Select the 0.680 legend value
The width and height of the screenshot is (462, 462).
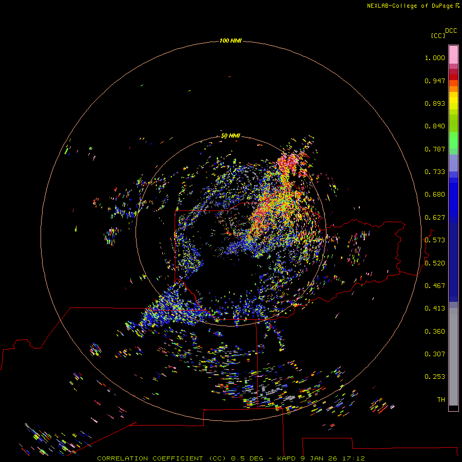(x=435, y=195)
